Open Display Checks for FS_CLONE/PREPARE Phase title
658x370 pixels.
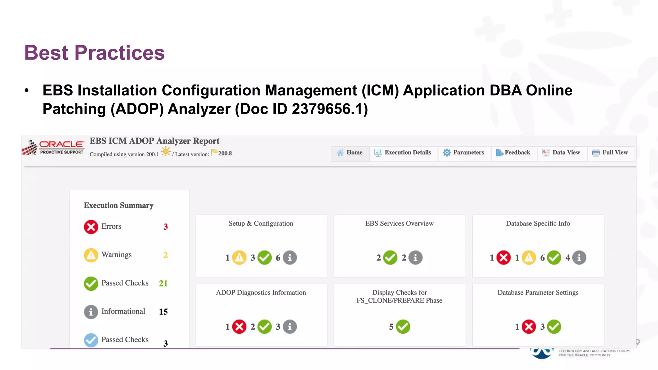(x=399, y=296)
